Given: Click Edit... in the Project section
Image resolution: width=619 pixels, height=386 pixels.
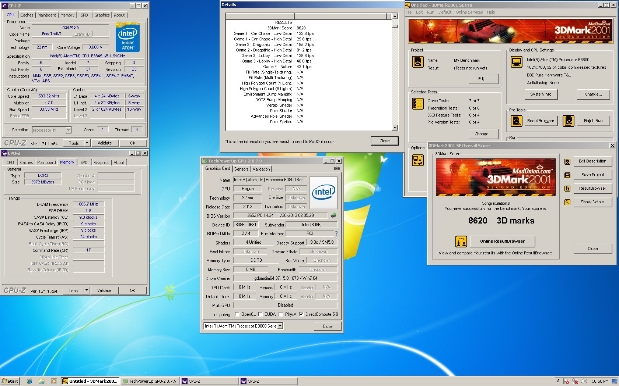Looking at the screenshot, I should [483, 79].
